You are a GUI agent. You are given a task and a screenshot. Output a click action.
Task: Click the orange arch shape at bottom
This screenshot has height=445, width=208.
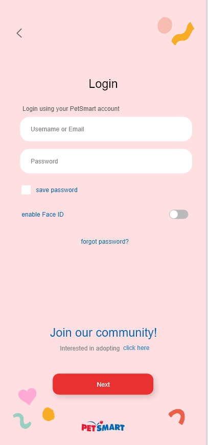(177, 416)
